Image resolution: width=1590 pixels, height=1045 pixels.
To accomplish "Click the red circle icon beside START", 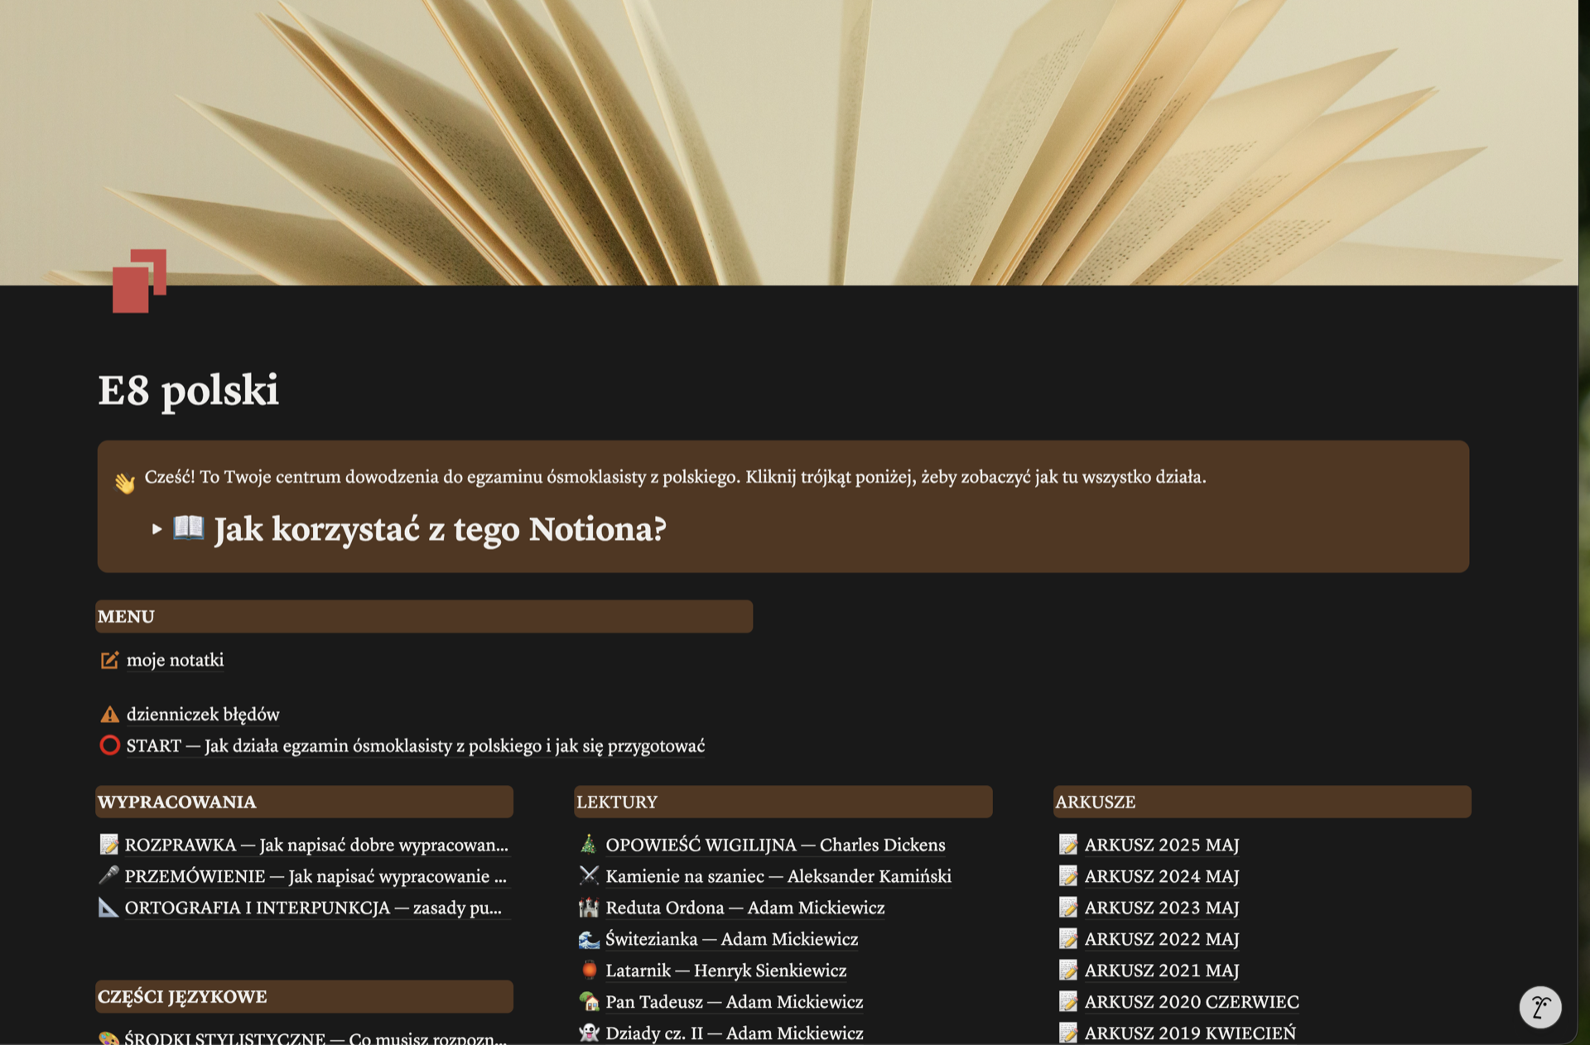I will pos(109,745).
